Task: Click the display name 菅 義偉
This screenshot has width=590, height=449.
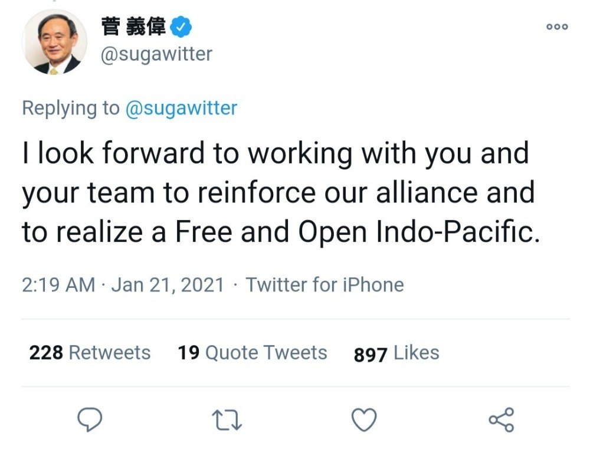Action: [133, 27]
